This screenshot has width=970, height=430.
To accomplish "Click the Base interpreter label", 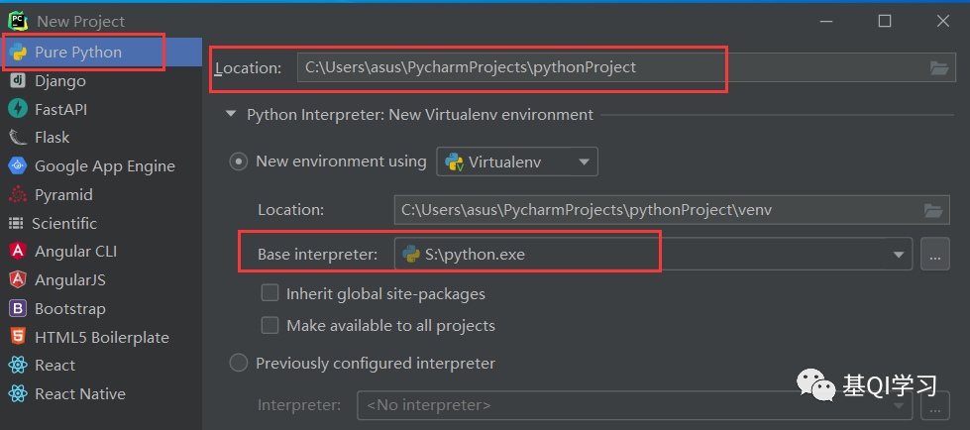I will coord(317,255).
